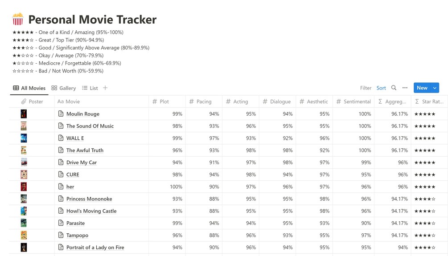Expand the New button dropdown arrow
The width and height of the screenshot is (448, 256).
(435, 88)
